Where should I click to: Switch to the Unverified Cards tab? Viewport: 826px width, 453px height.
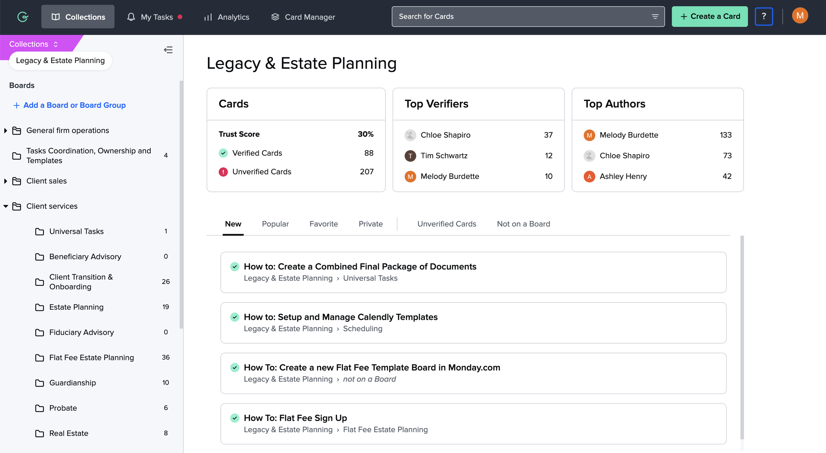[446, 224]
